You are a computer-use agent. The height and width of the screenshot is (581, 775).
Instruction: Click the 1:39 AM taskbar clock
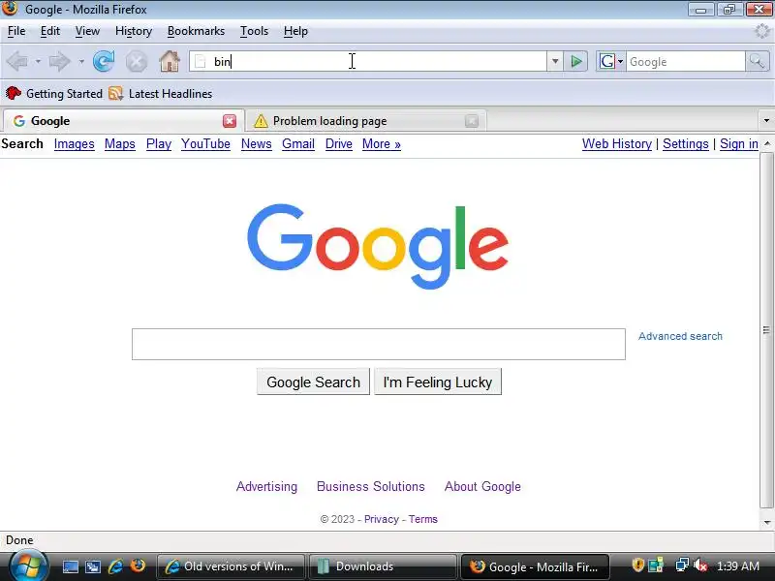(x=738, y=566)
